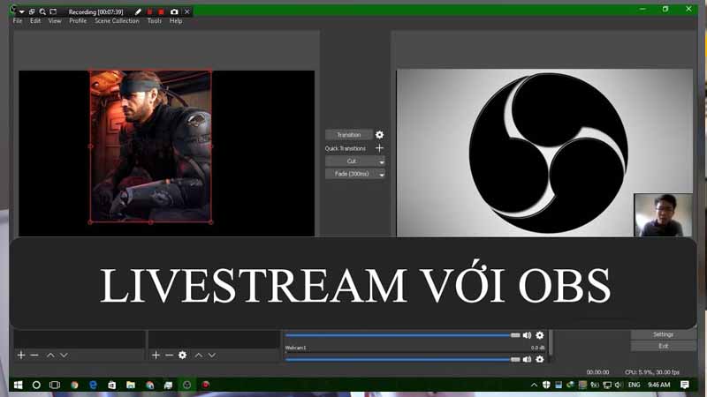Launch Microsoft Edge from taskbar
The image size is (707, 397).
pyautogui.click(x=93, y=385)
